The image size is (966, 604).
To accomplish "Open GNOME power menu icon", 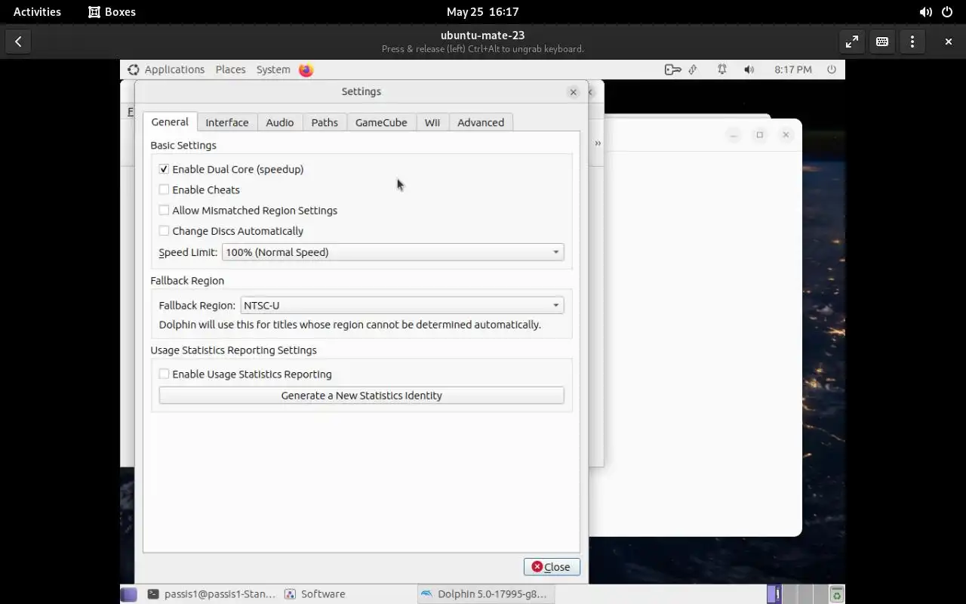I will 947,12.
